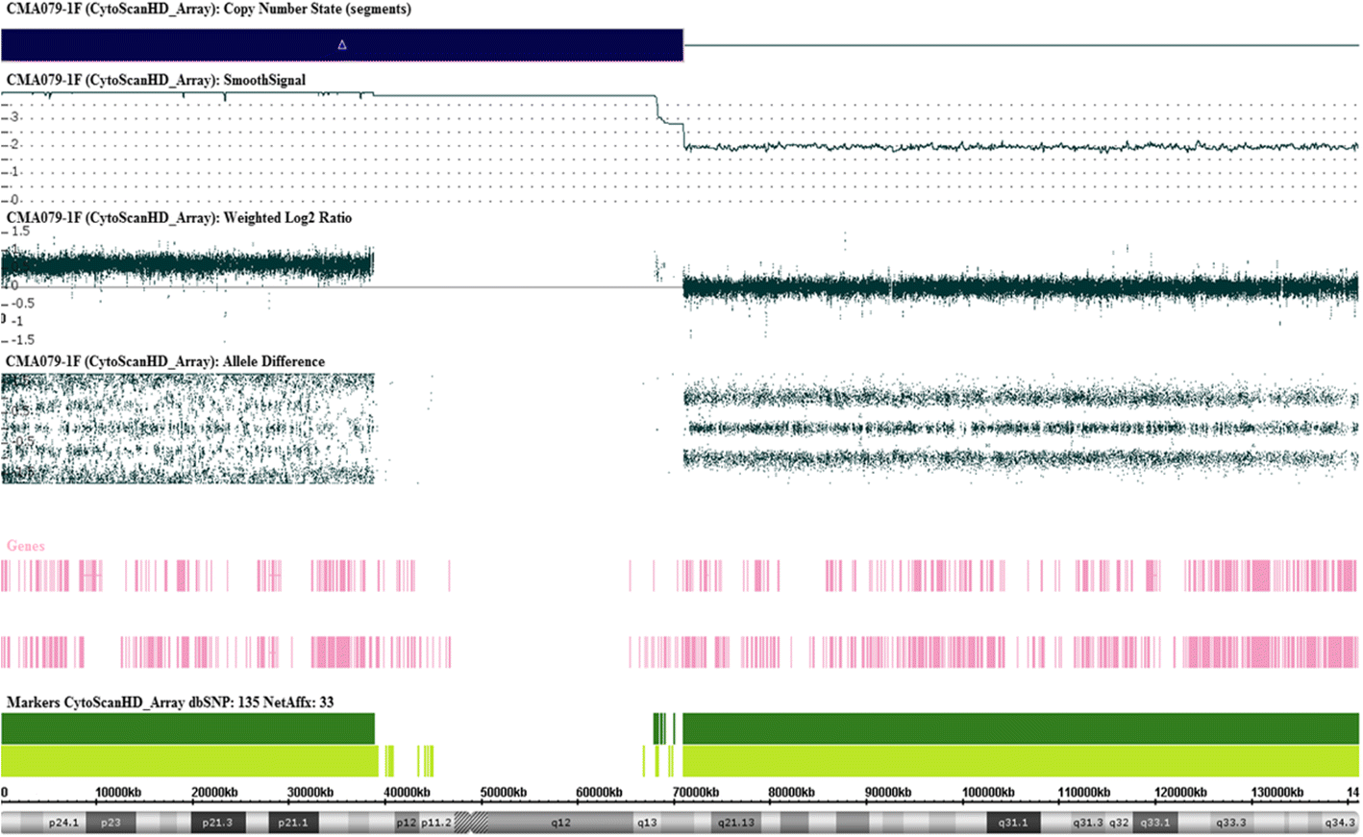Select the p12 cytoband
This screenshot has height=837, width=1363.
coord(407,823)
